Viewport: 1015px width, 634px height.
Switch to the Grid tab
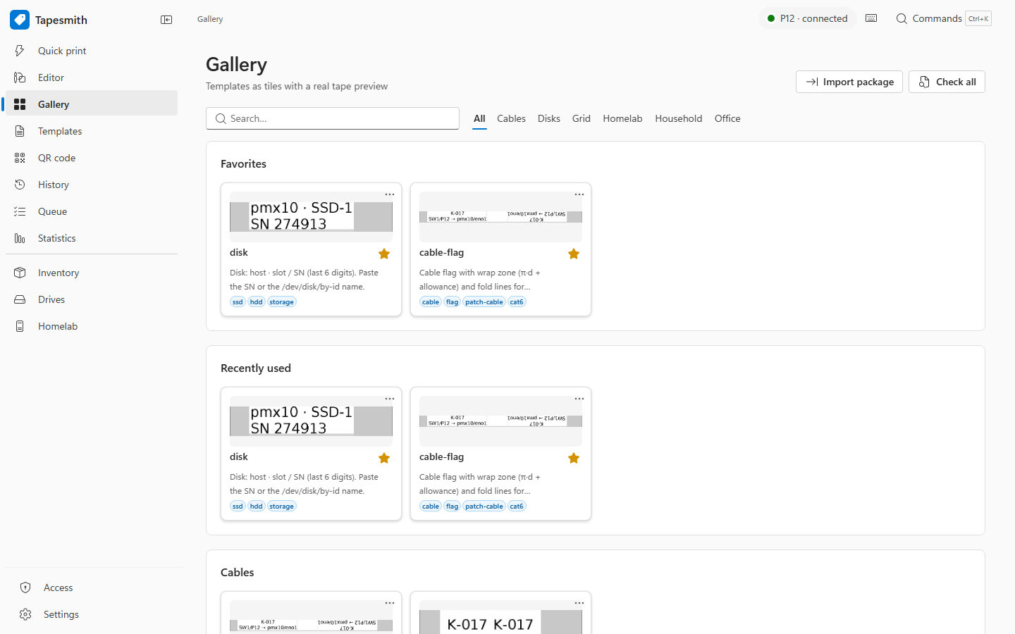click(582, 118)
